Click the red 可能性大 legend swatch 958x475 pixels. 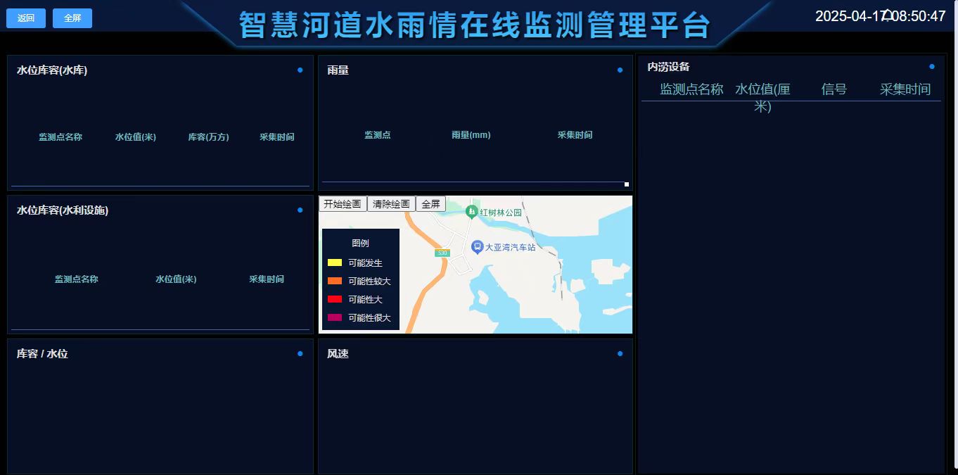(335, 299)
